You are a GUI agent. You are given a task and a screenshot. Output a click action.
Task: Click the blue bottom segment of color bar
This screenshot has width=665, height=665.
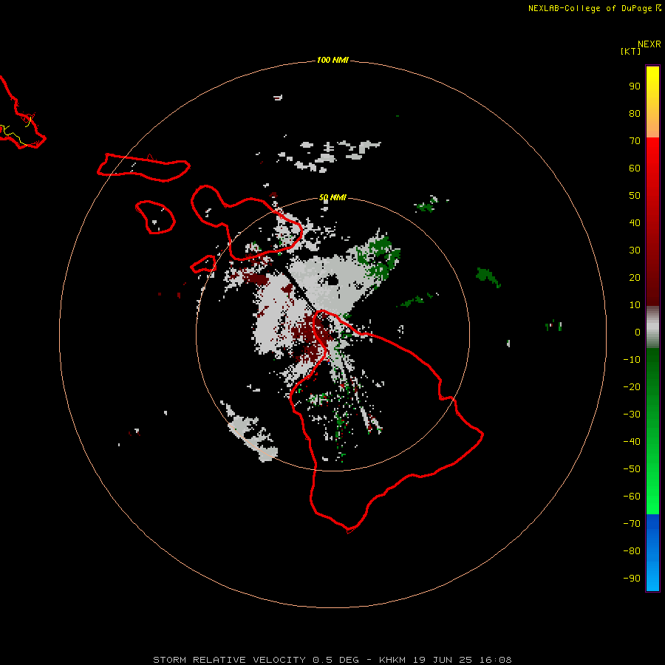(x=652, y=553)
